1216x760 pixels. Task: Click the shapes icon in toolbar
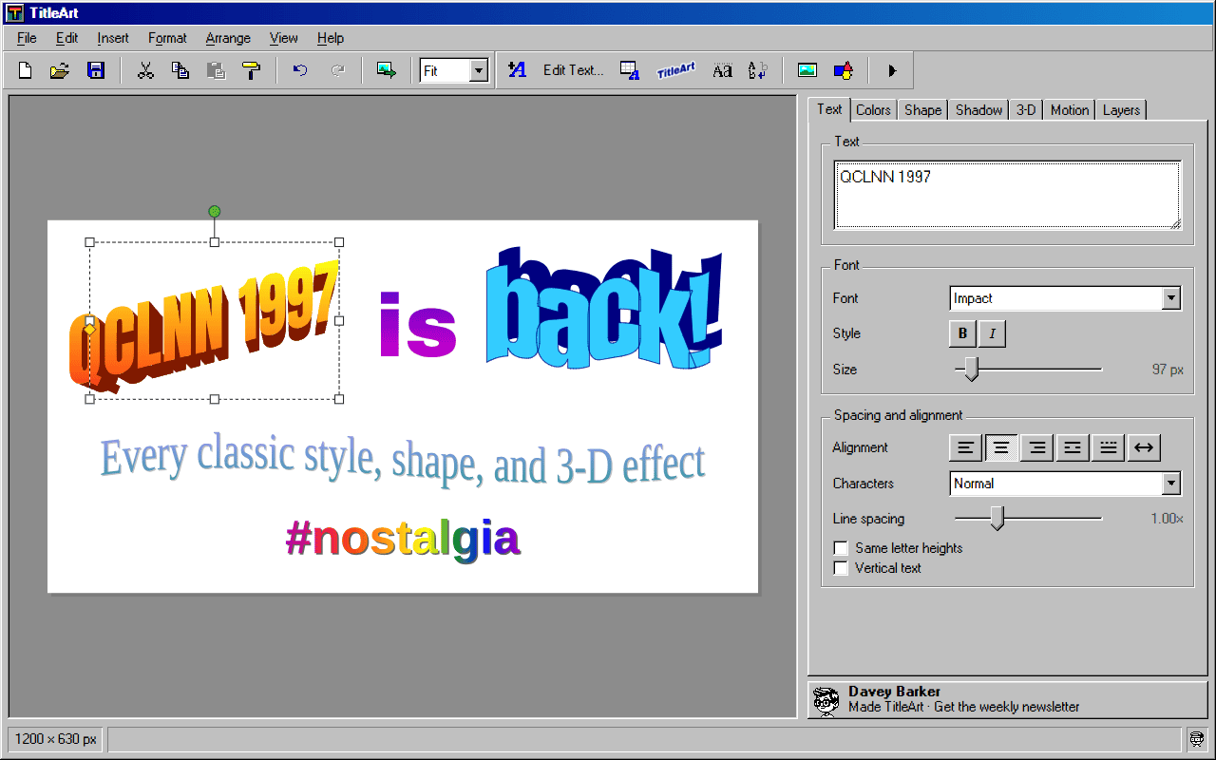pyautogui.click(x=843, y=70)
